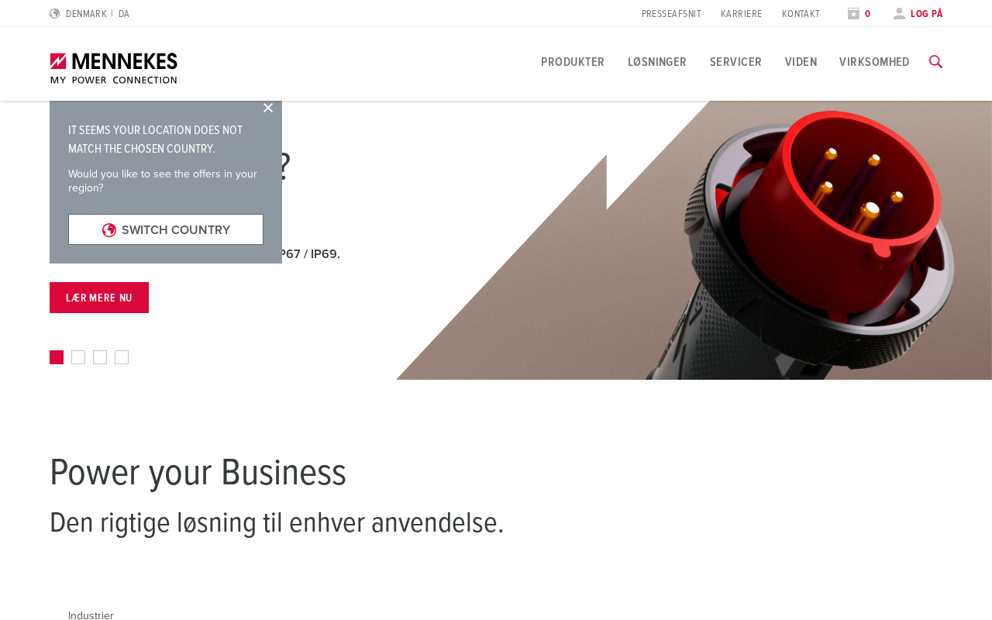The width and height of the screenshot is (992, 620).
Task: Open the Kontakt link
Action: pos(801,14)
